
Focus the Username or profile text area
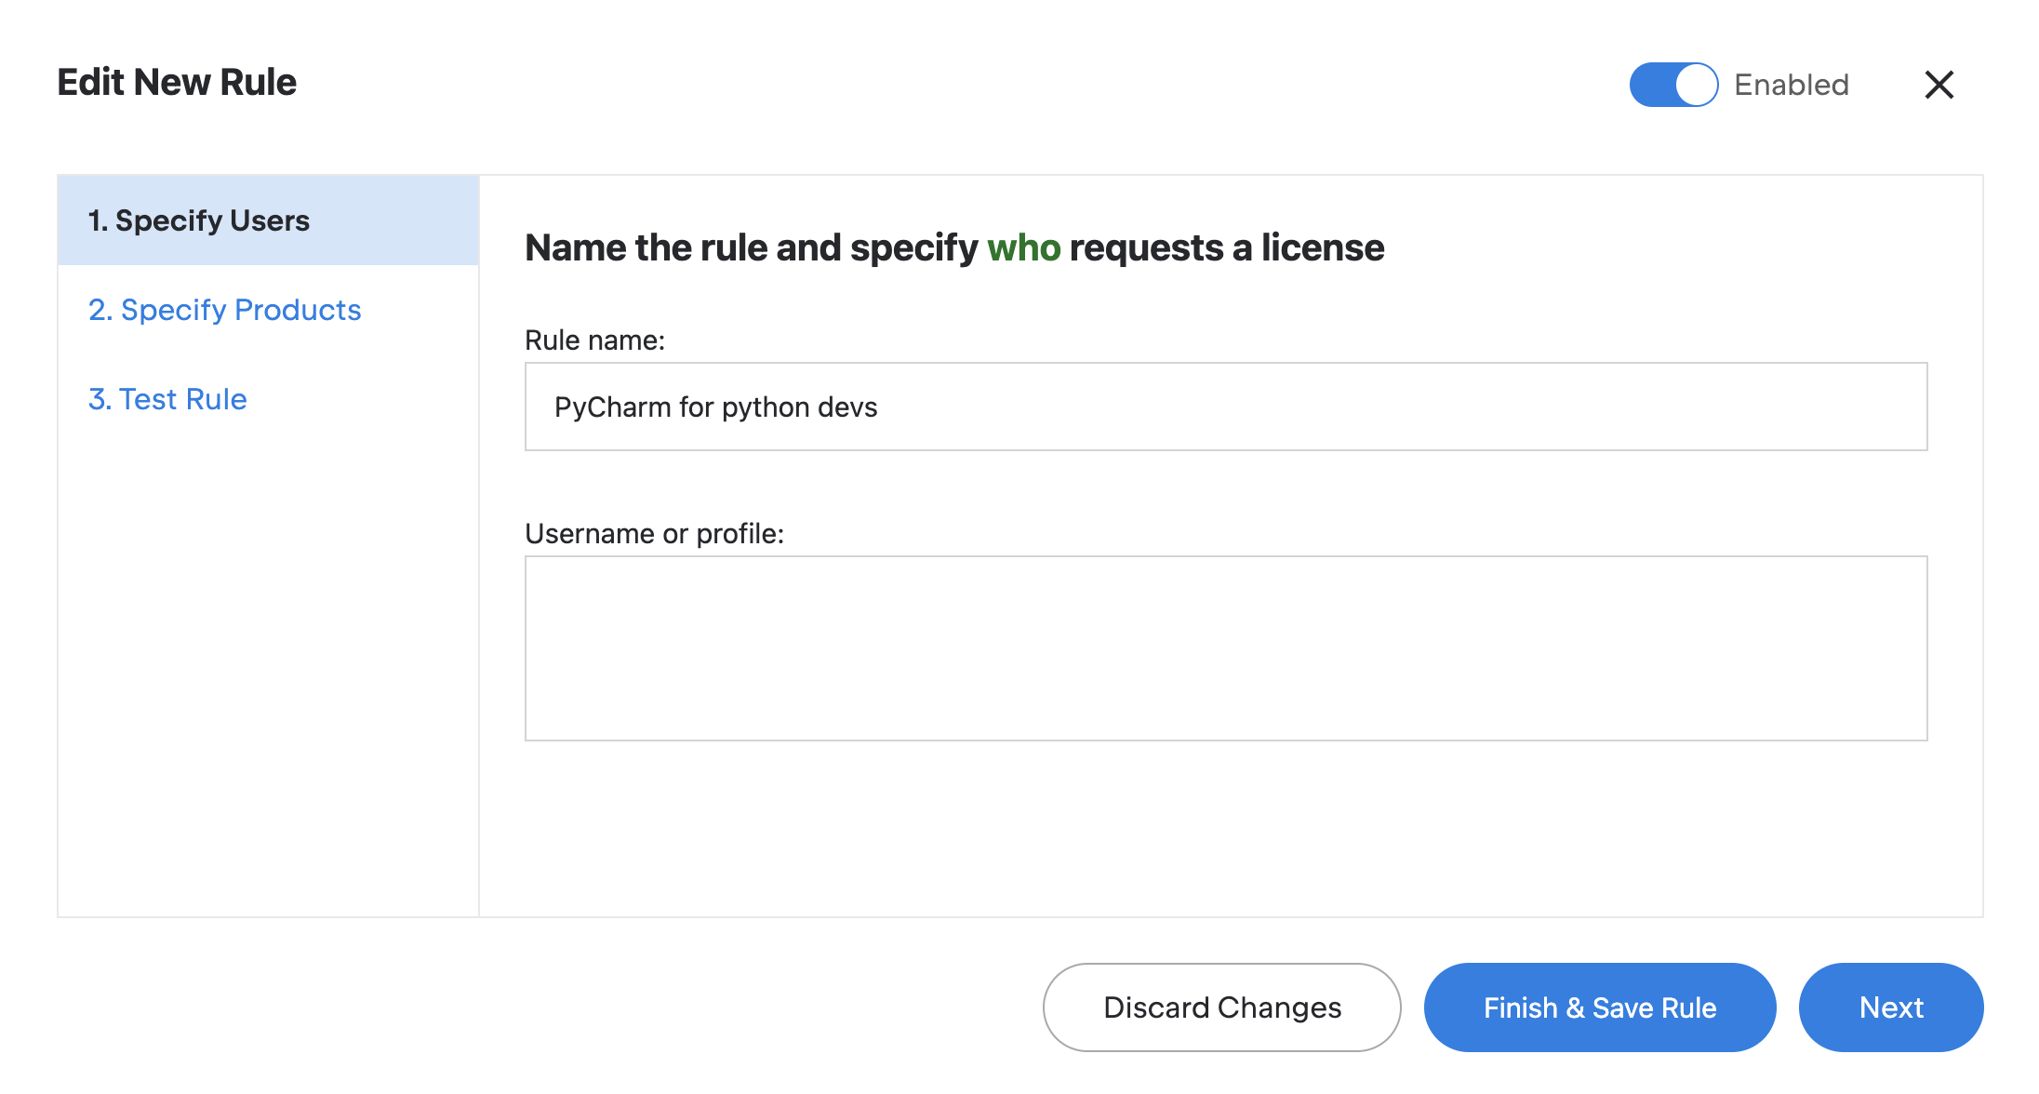[x=1225, y=647]
